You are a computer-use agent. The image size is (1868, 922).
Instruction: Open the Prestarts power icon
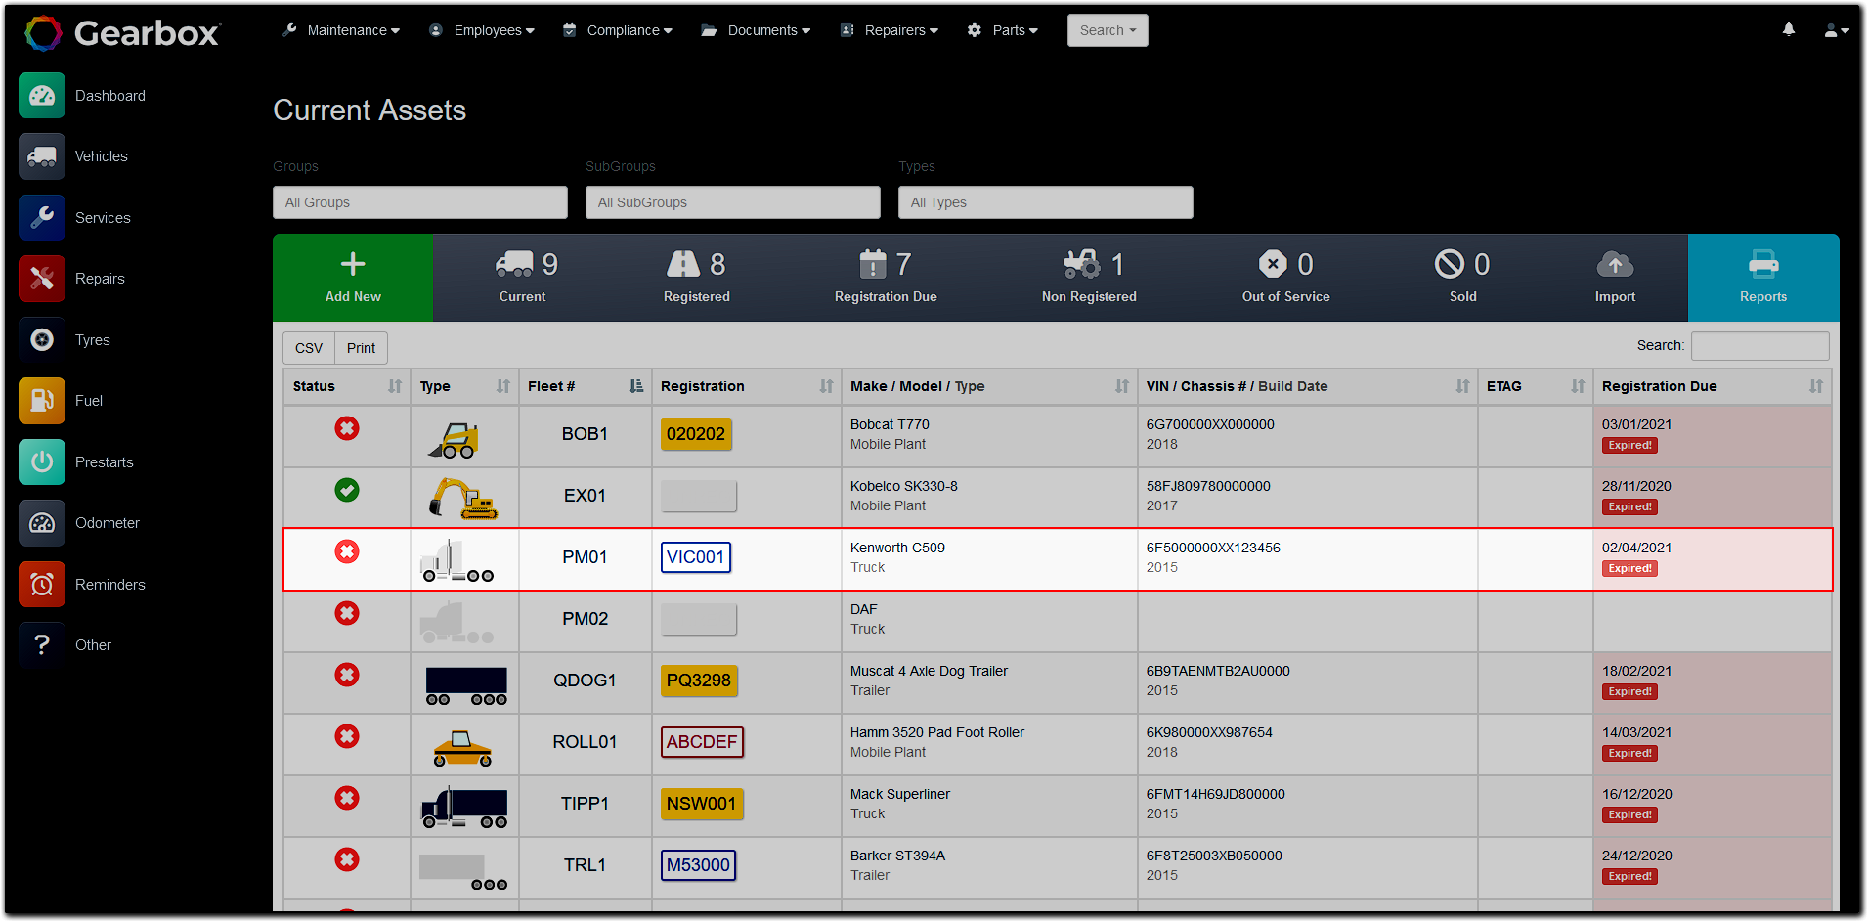[x=42, y=462]
